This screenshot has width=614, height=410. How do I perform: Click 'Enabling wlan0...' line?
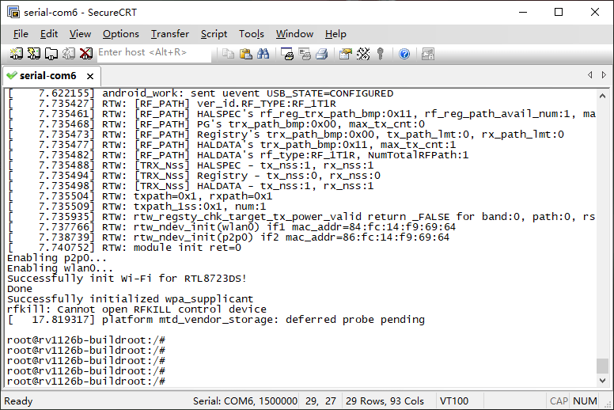coord(60,268)
